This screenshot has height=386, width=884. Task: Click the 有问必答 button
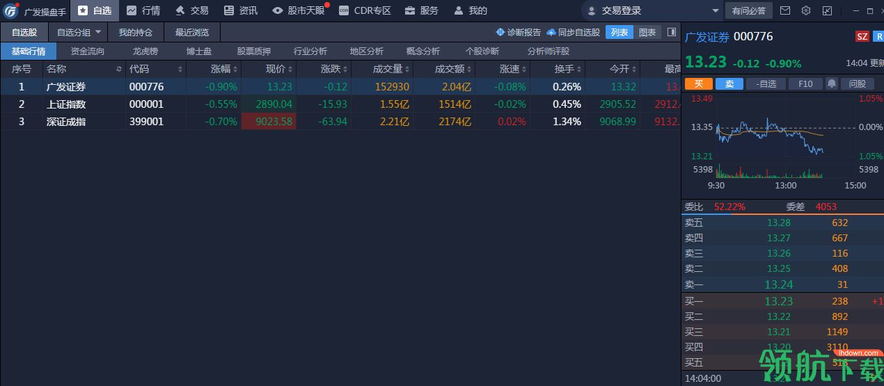pyautogui.click(x=748, y=11)
